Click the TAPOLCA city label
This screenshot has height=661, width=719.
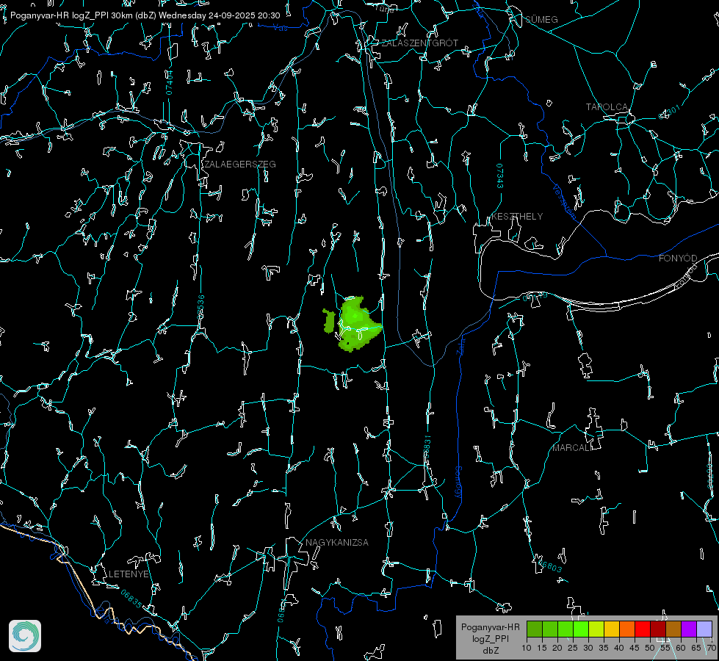coord(607,107)
